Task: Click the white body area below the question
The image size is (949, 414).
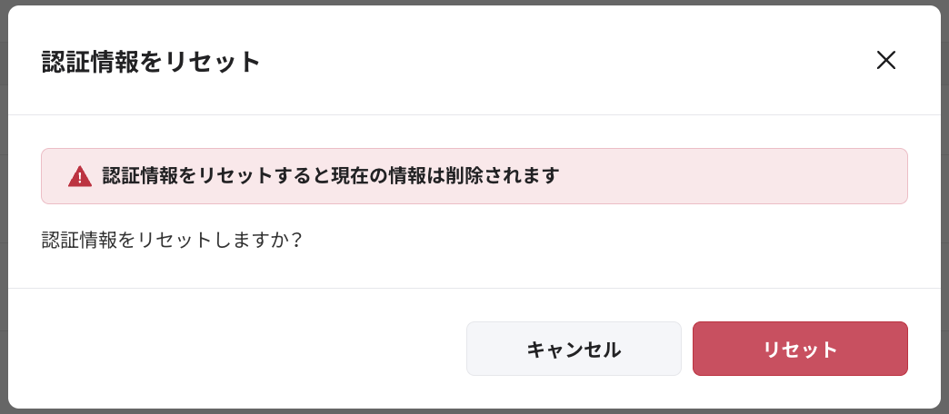Action: click(473, 271)
